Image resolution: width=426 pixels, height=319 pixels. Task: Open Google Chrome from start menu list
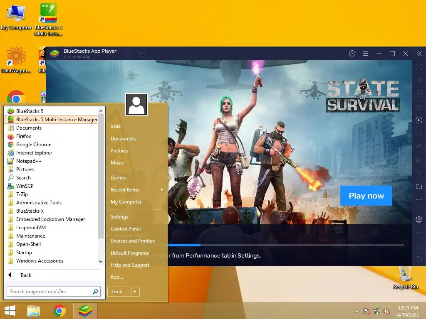tap(51, 144)
